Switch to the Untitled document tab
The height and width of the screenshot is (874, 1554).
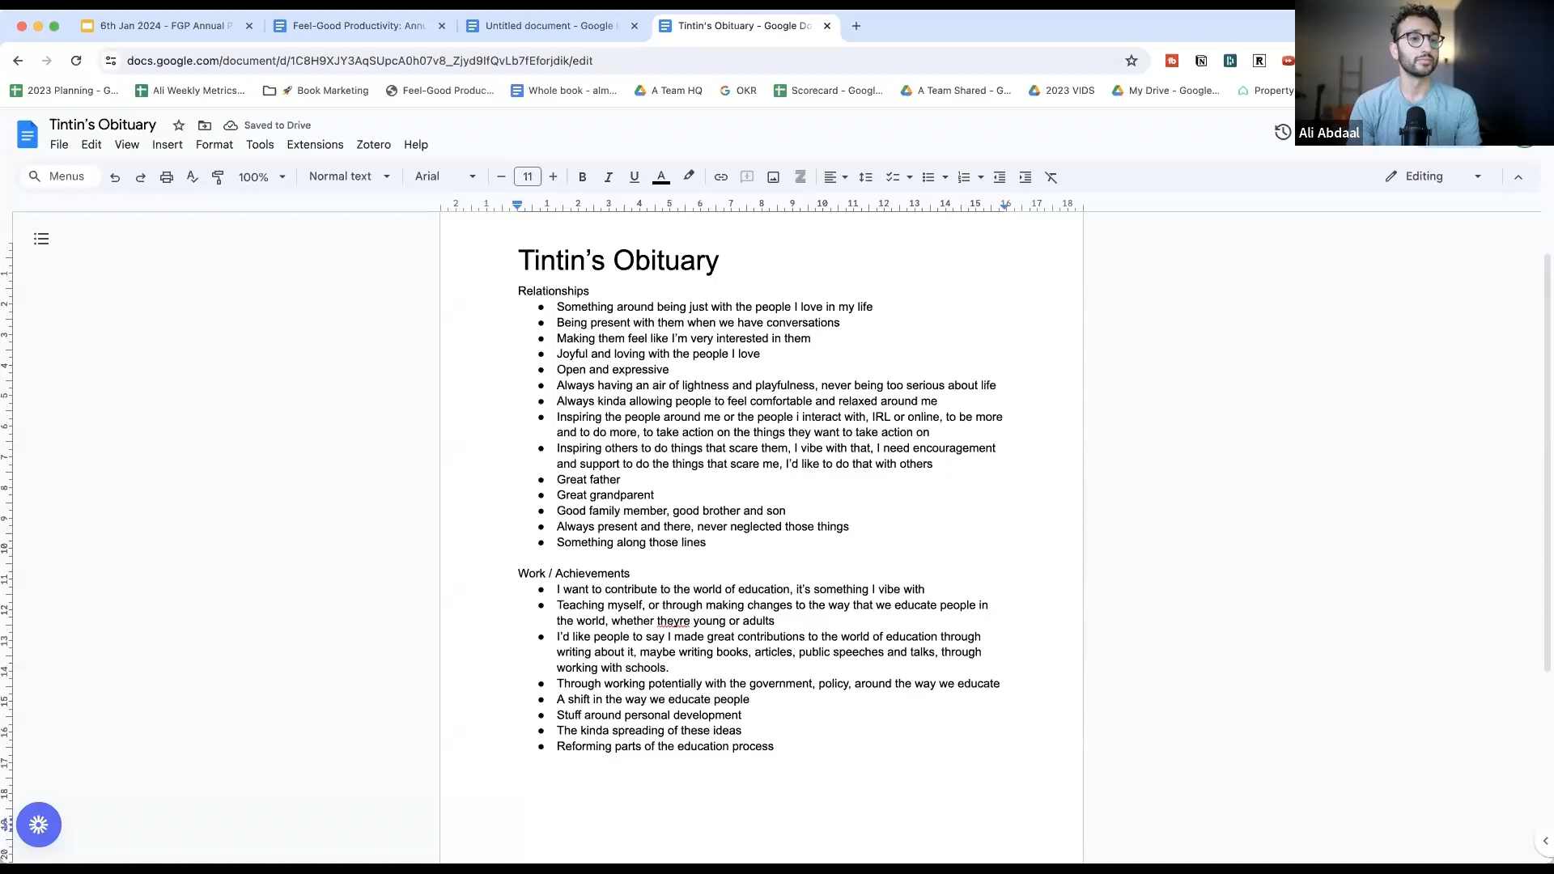(548, 26)
